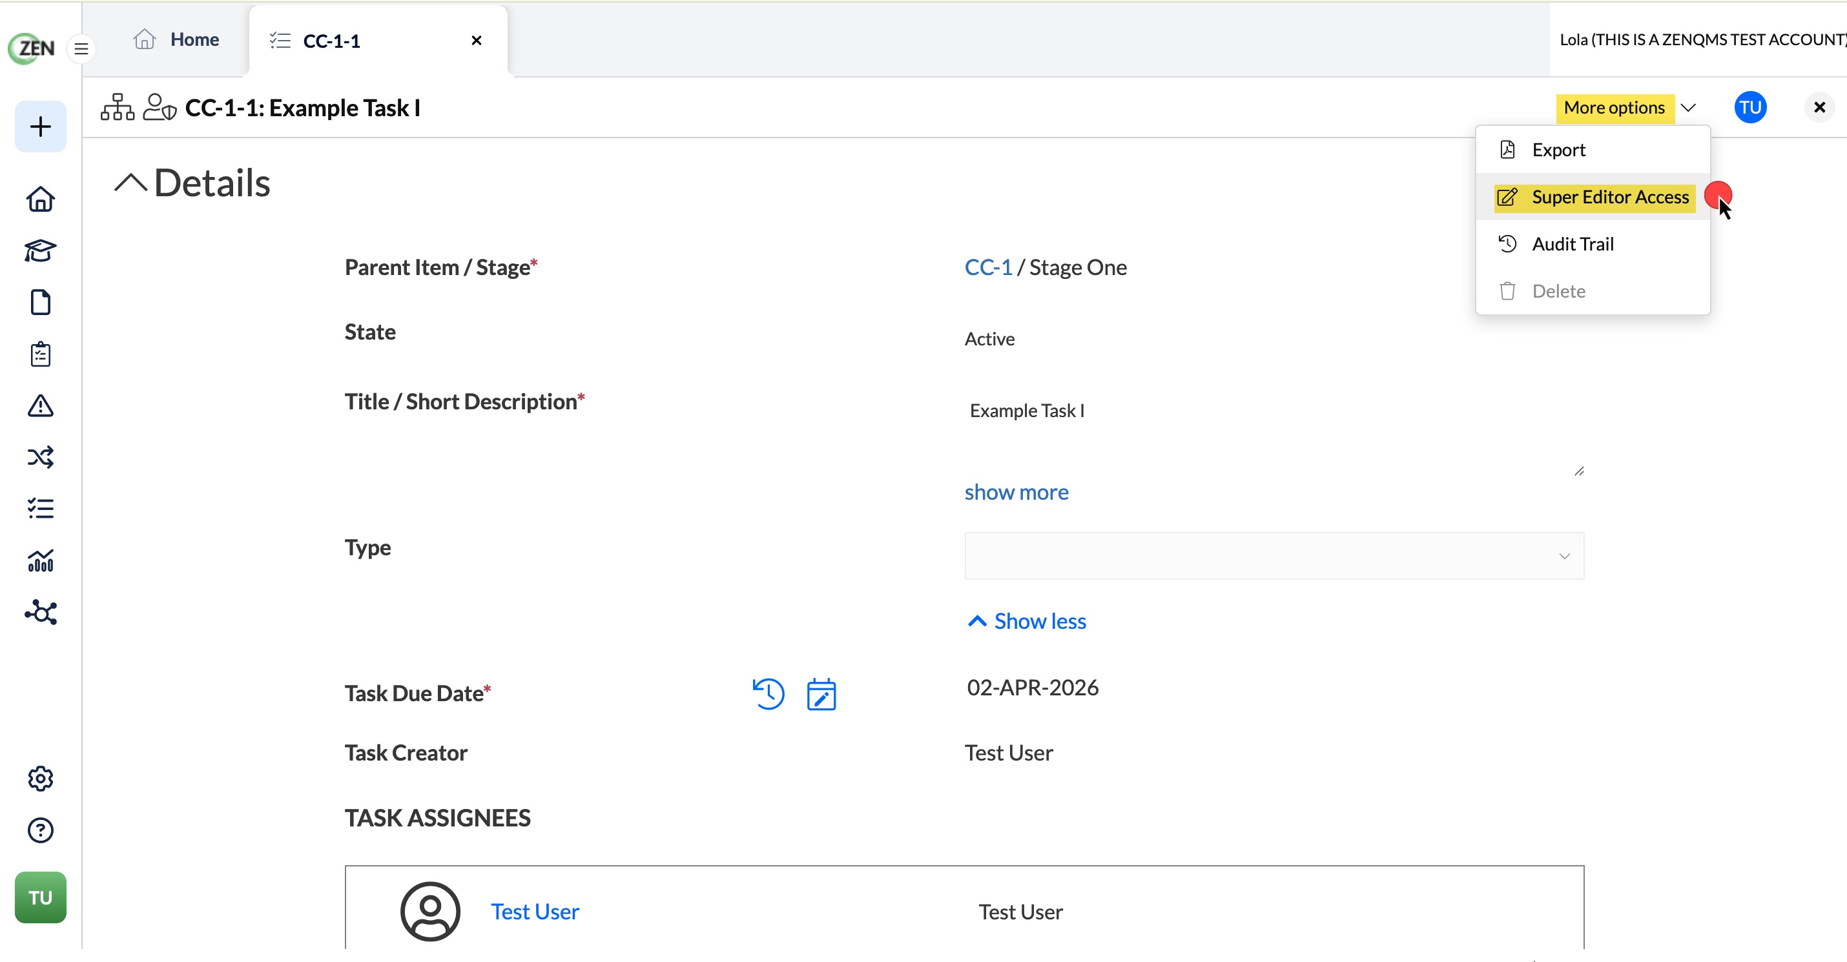The image size is (1847, 962).
Task: Click the chevron beside More options
Action: click(x=1689, y=108)
